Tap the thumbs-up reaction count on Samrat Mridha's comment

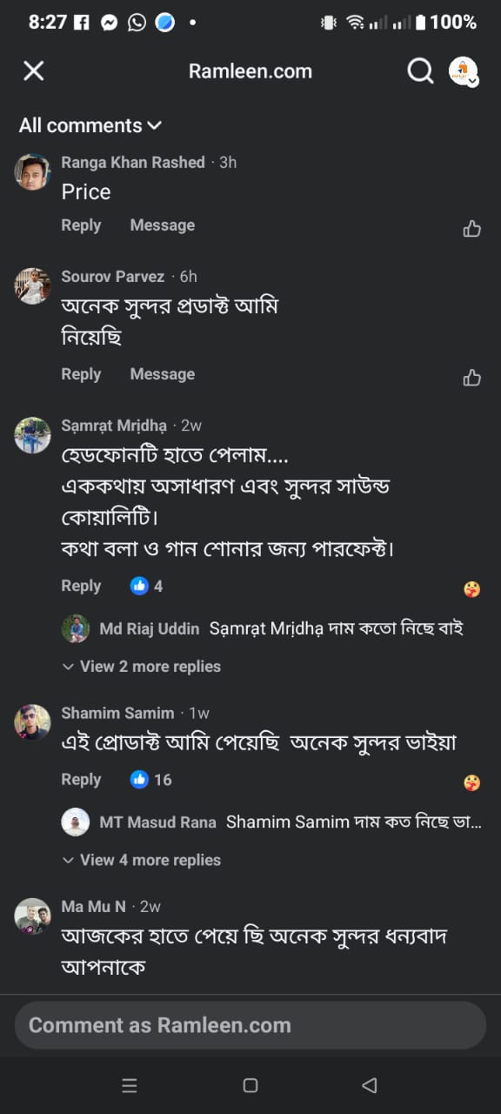(x=146, y=586)
